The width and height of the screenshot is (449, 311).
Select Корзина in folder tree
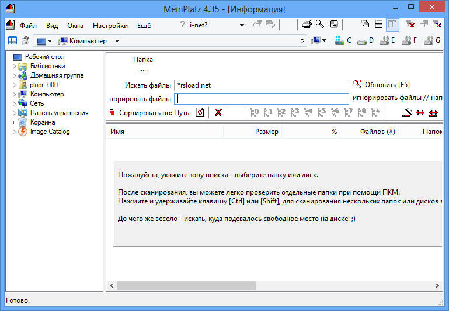pos(43,122)
